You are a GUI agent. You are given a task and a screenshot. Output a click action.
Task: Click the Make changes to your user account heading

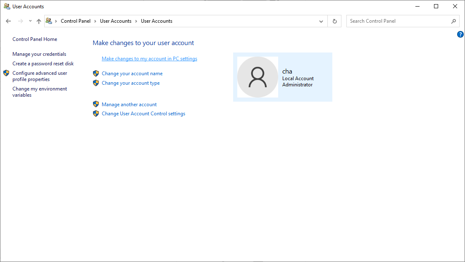point(143,43)
